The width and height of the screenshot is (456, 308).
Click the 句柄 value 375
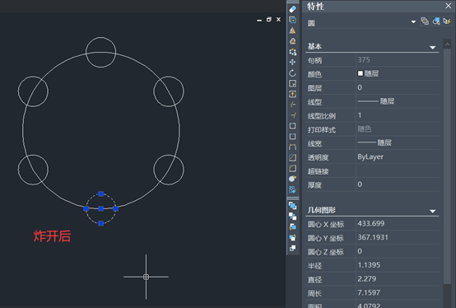point(364,60)
